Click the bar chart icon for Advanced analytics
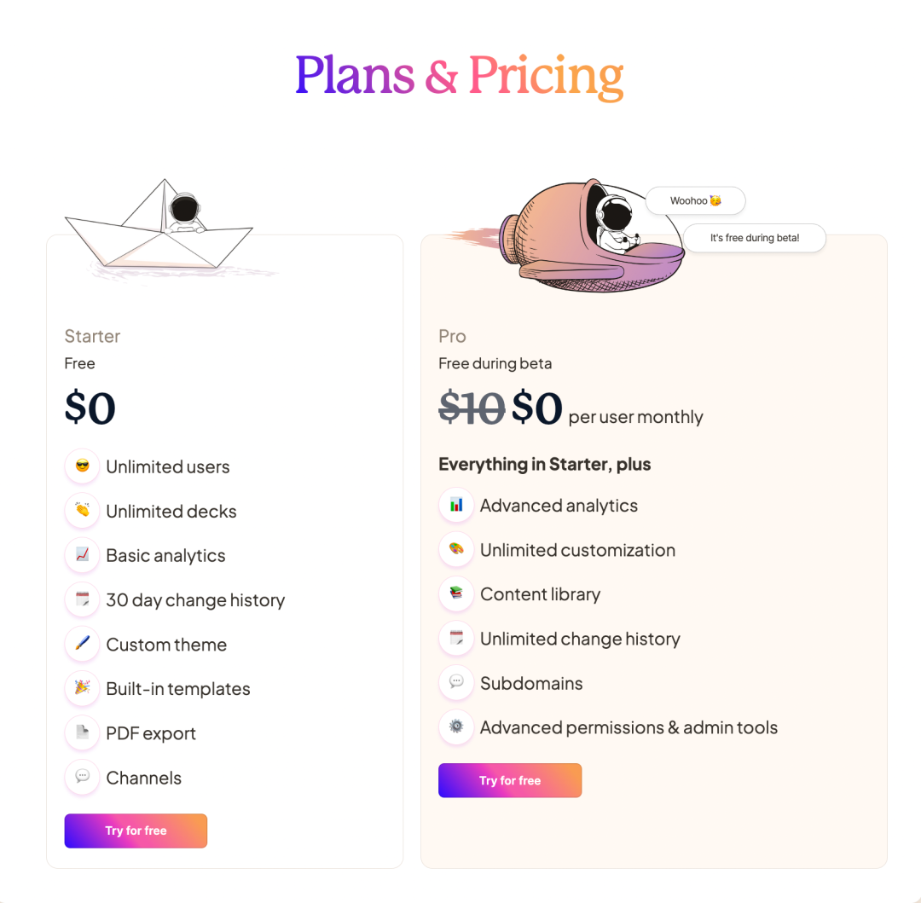Viewport: 921px width, 903px height. [456, 505]
